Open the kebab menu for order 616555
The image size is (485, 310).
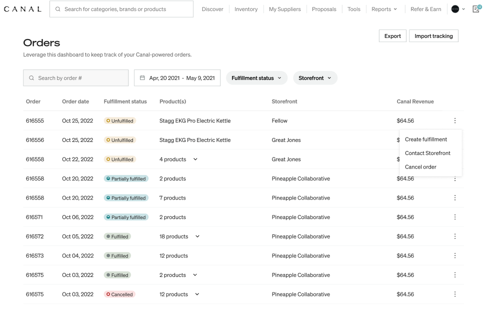coord(454,120)
